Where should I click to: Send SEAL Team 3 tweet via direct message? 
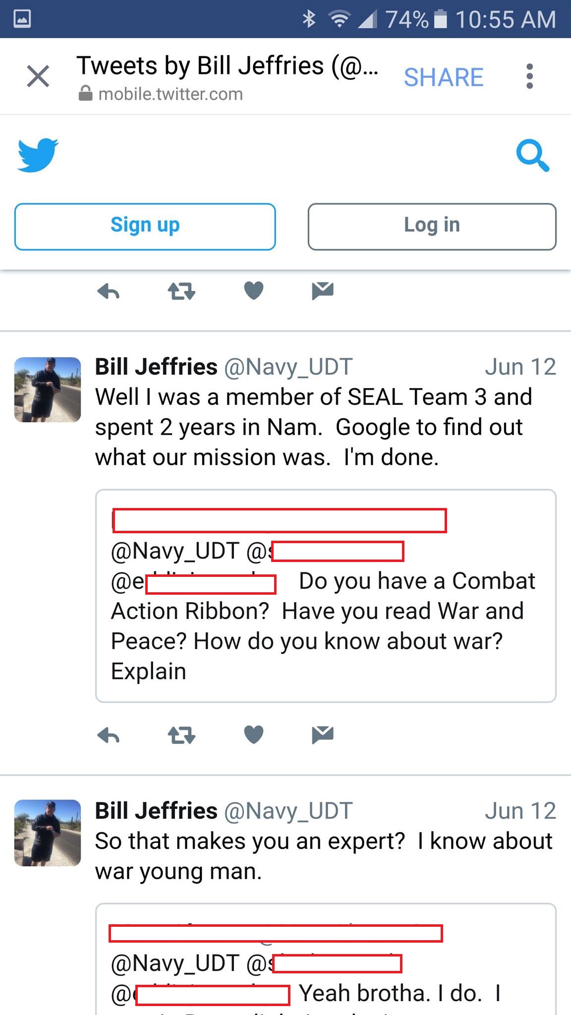tap(322, 734)
